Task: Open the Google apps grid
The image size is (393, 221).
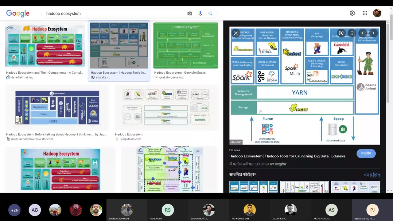Action: (x=365, y=13)
